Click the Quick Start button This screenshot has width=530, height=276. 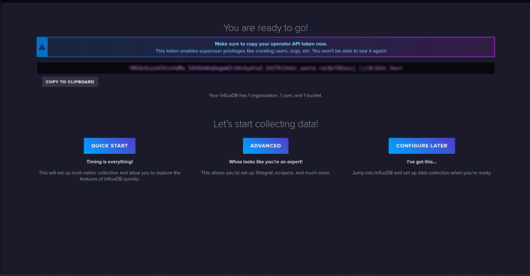(110, 146)
